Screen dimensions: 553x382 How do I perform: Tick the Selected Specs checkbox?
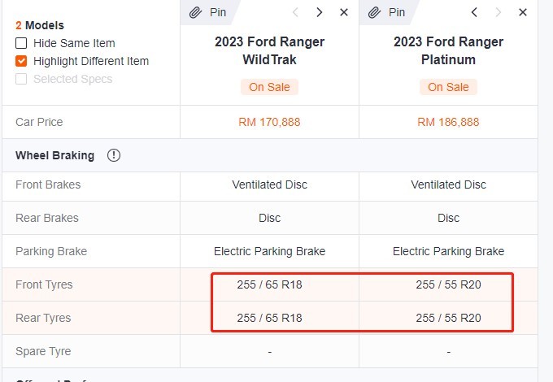tap(21, 79)
